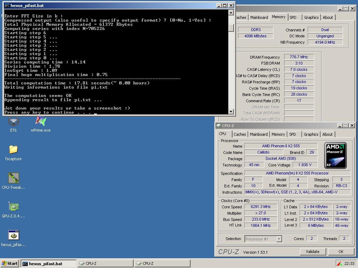Switch to Caches tab in front CPU-Z
358x268 pixels.
pyautogui.click(x=240, y=134)
